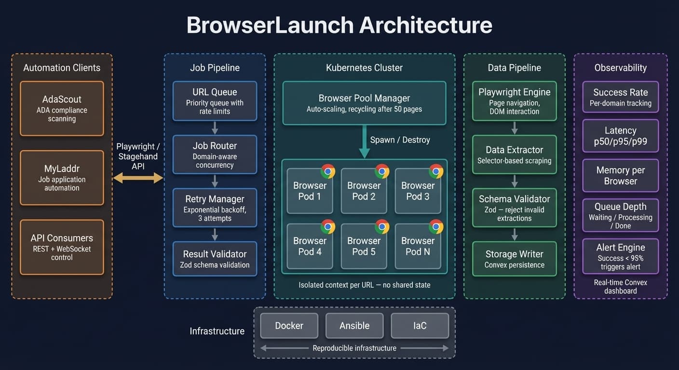This screenshot has width=679, height=370.
Task: Click the Latency p50/p95/p99 metric
Action: tap(620, 135)
